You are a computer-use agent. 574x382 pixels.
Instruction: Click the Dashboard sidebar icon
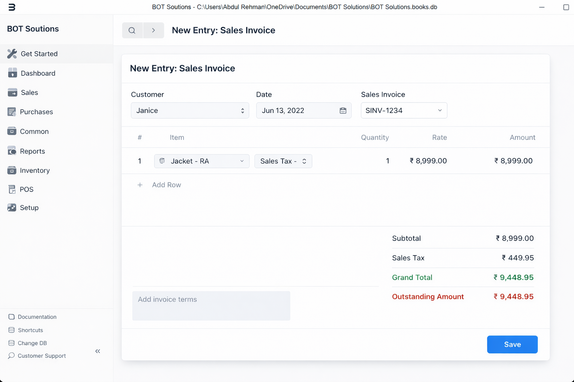click(x=12, y=73)
